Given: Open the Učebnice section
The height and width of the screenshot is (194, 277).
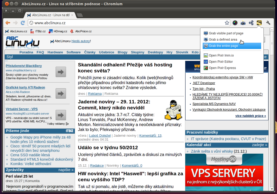Looking at the screenshot, I should tap(107, 52).
